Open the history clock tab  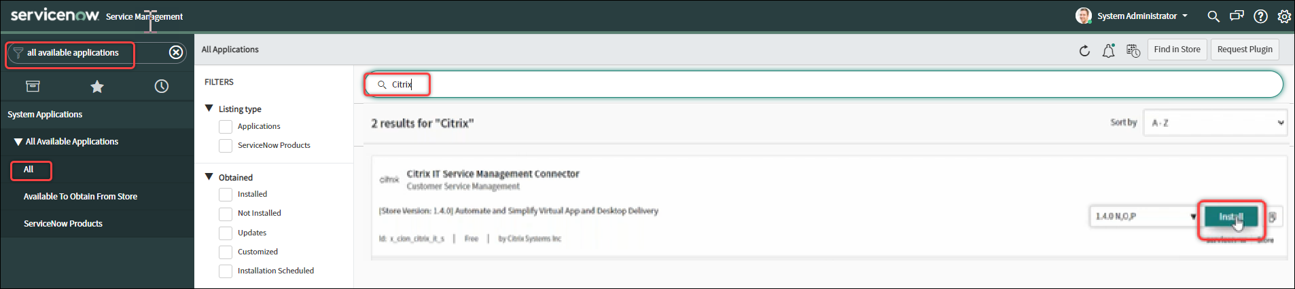pyautogui.click(x=161, y=86)
